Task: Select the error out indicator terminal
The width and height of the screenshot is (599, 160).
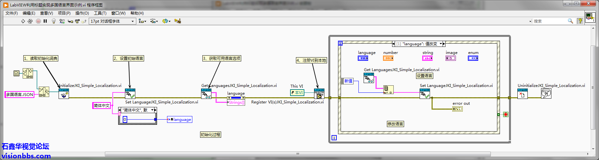Action: tap(458, 109)
